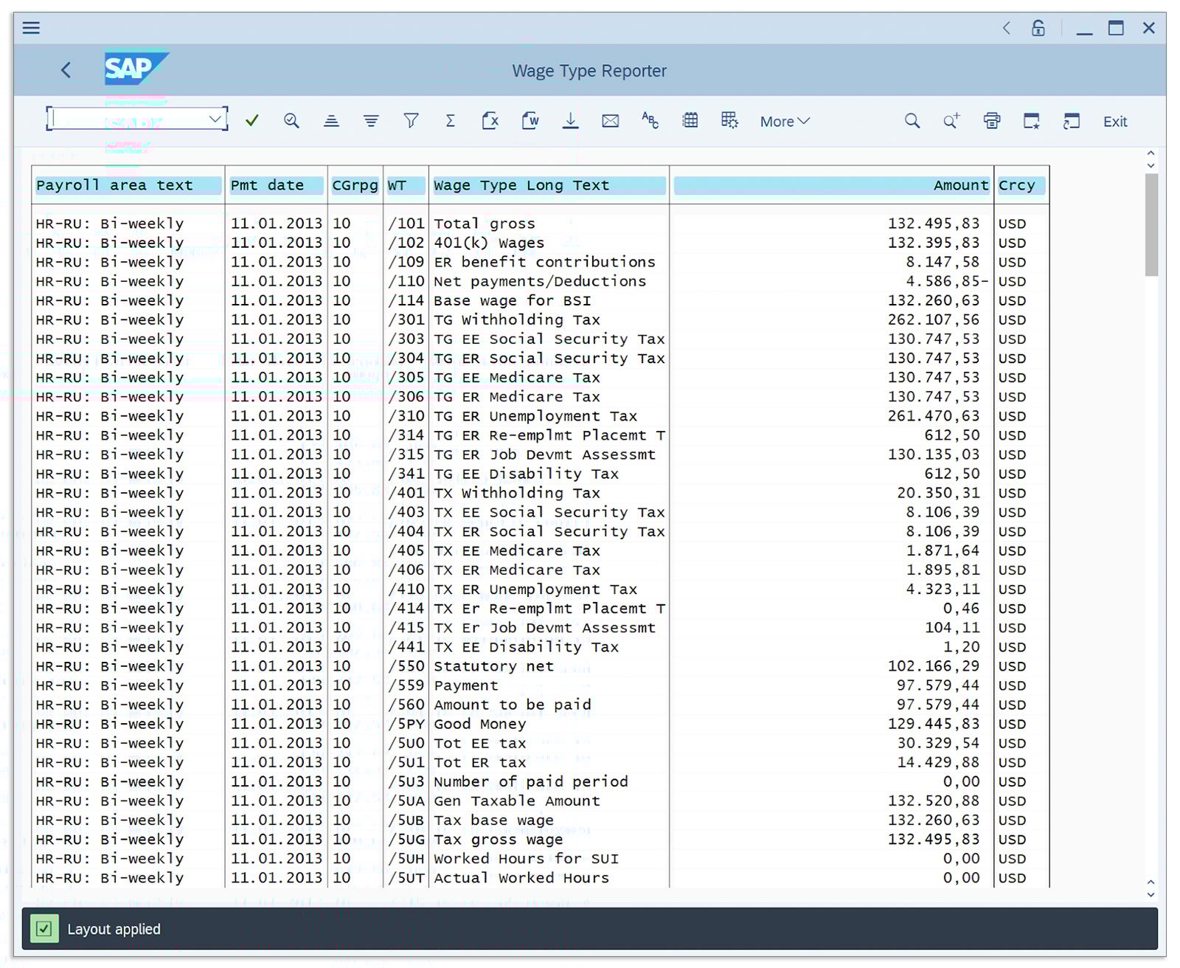Viewport: 1180px width, 968px height.
Task: Open the filter icon
Action: [411, 120]
